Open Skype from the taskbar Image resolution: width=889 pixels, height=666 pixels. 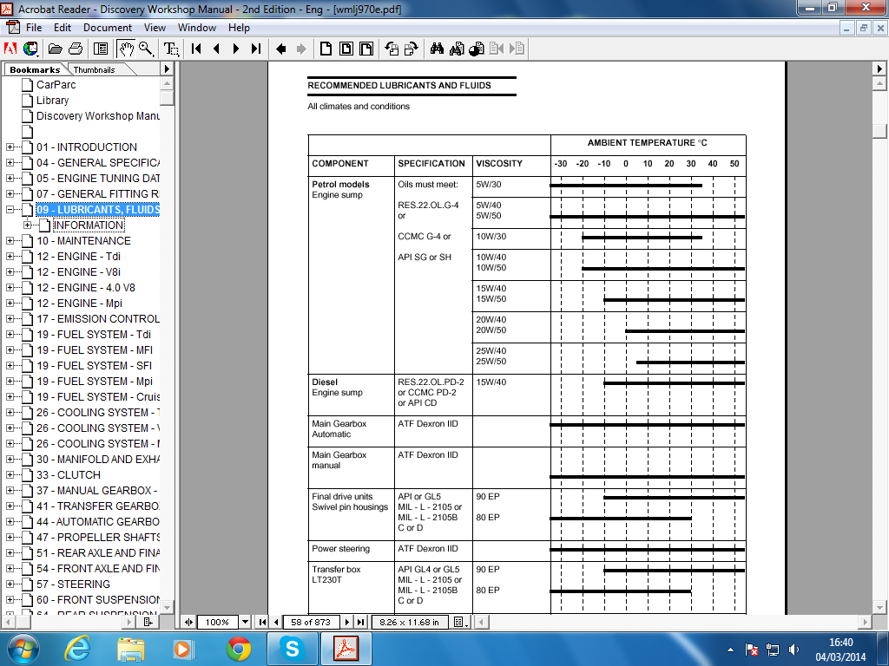click(x=292, y=649)
